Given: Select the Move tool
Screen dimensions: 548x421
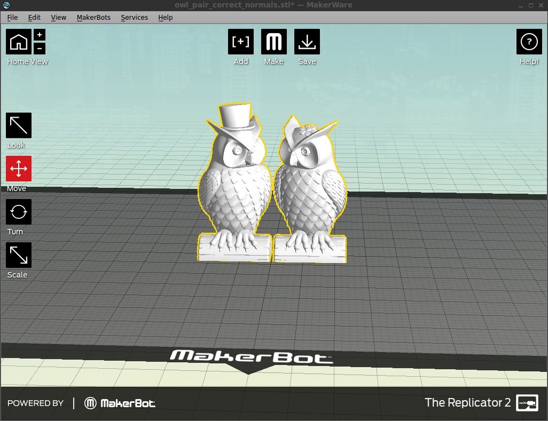Looking at the screenshot, I should (18, 169).
